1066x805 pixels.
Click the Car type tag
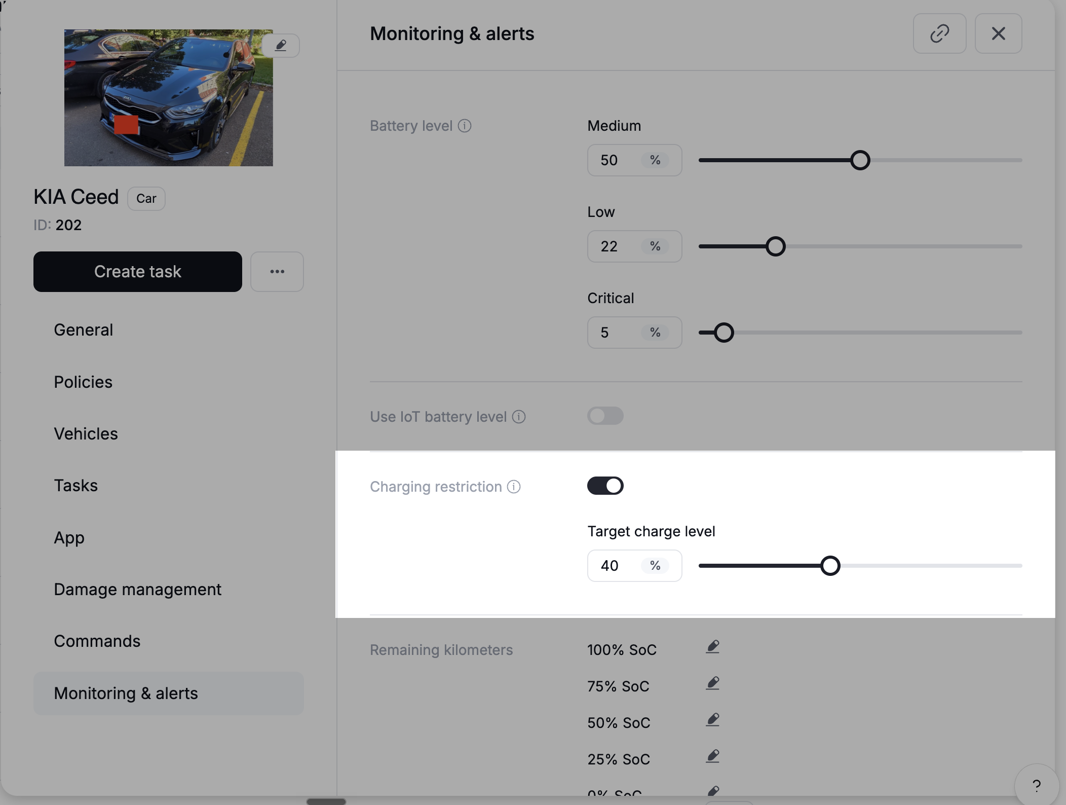pos(146,199)
